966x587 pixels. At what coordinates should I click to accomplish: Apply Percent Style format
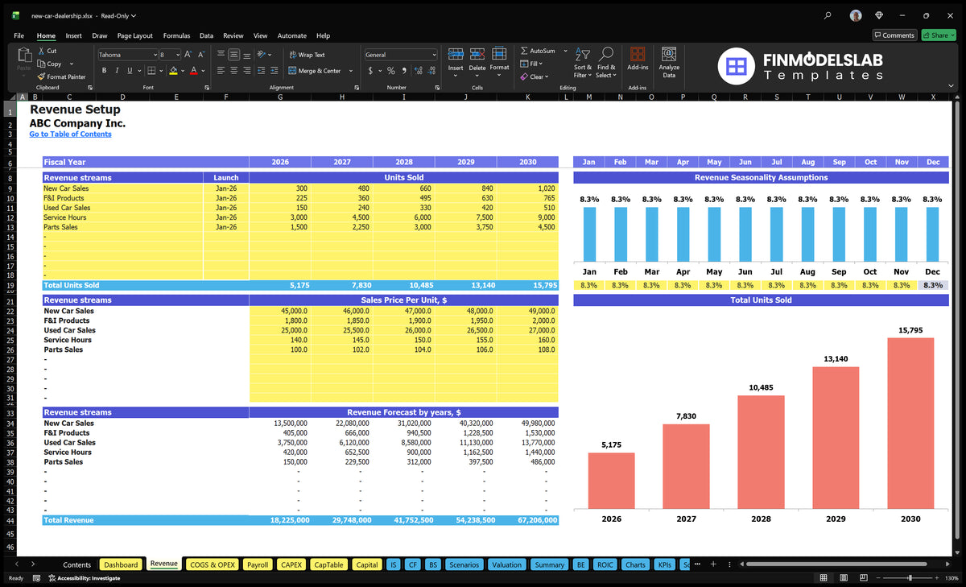[391, 71]
